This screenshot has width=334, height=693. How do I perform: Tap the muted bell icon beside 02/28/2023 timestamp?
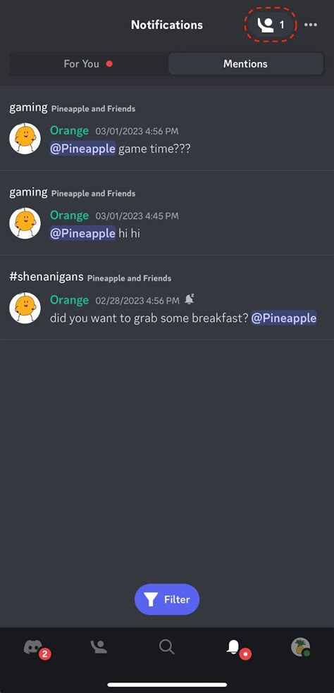pyautogui.click(x=190, y=299)
